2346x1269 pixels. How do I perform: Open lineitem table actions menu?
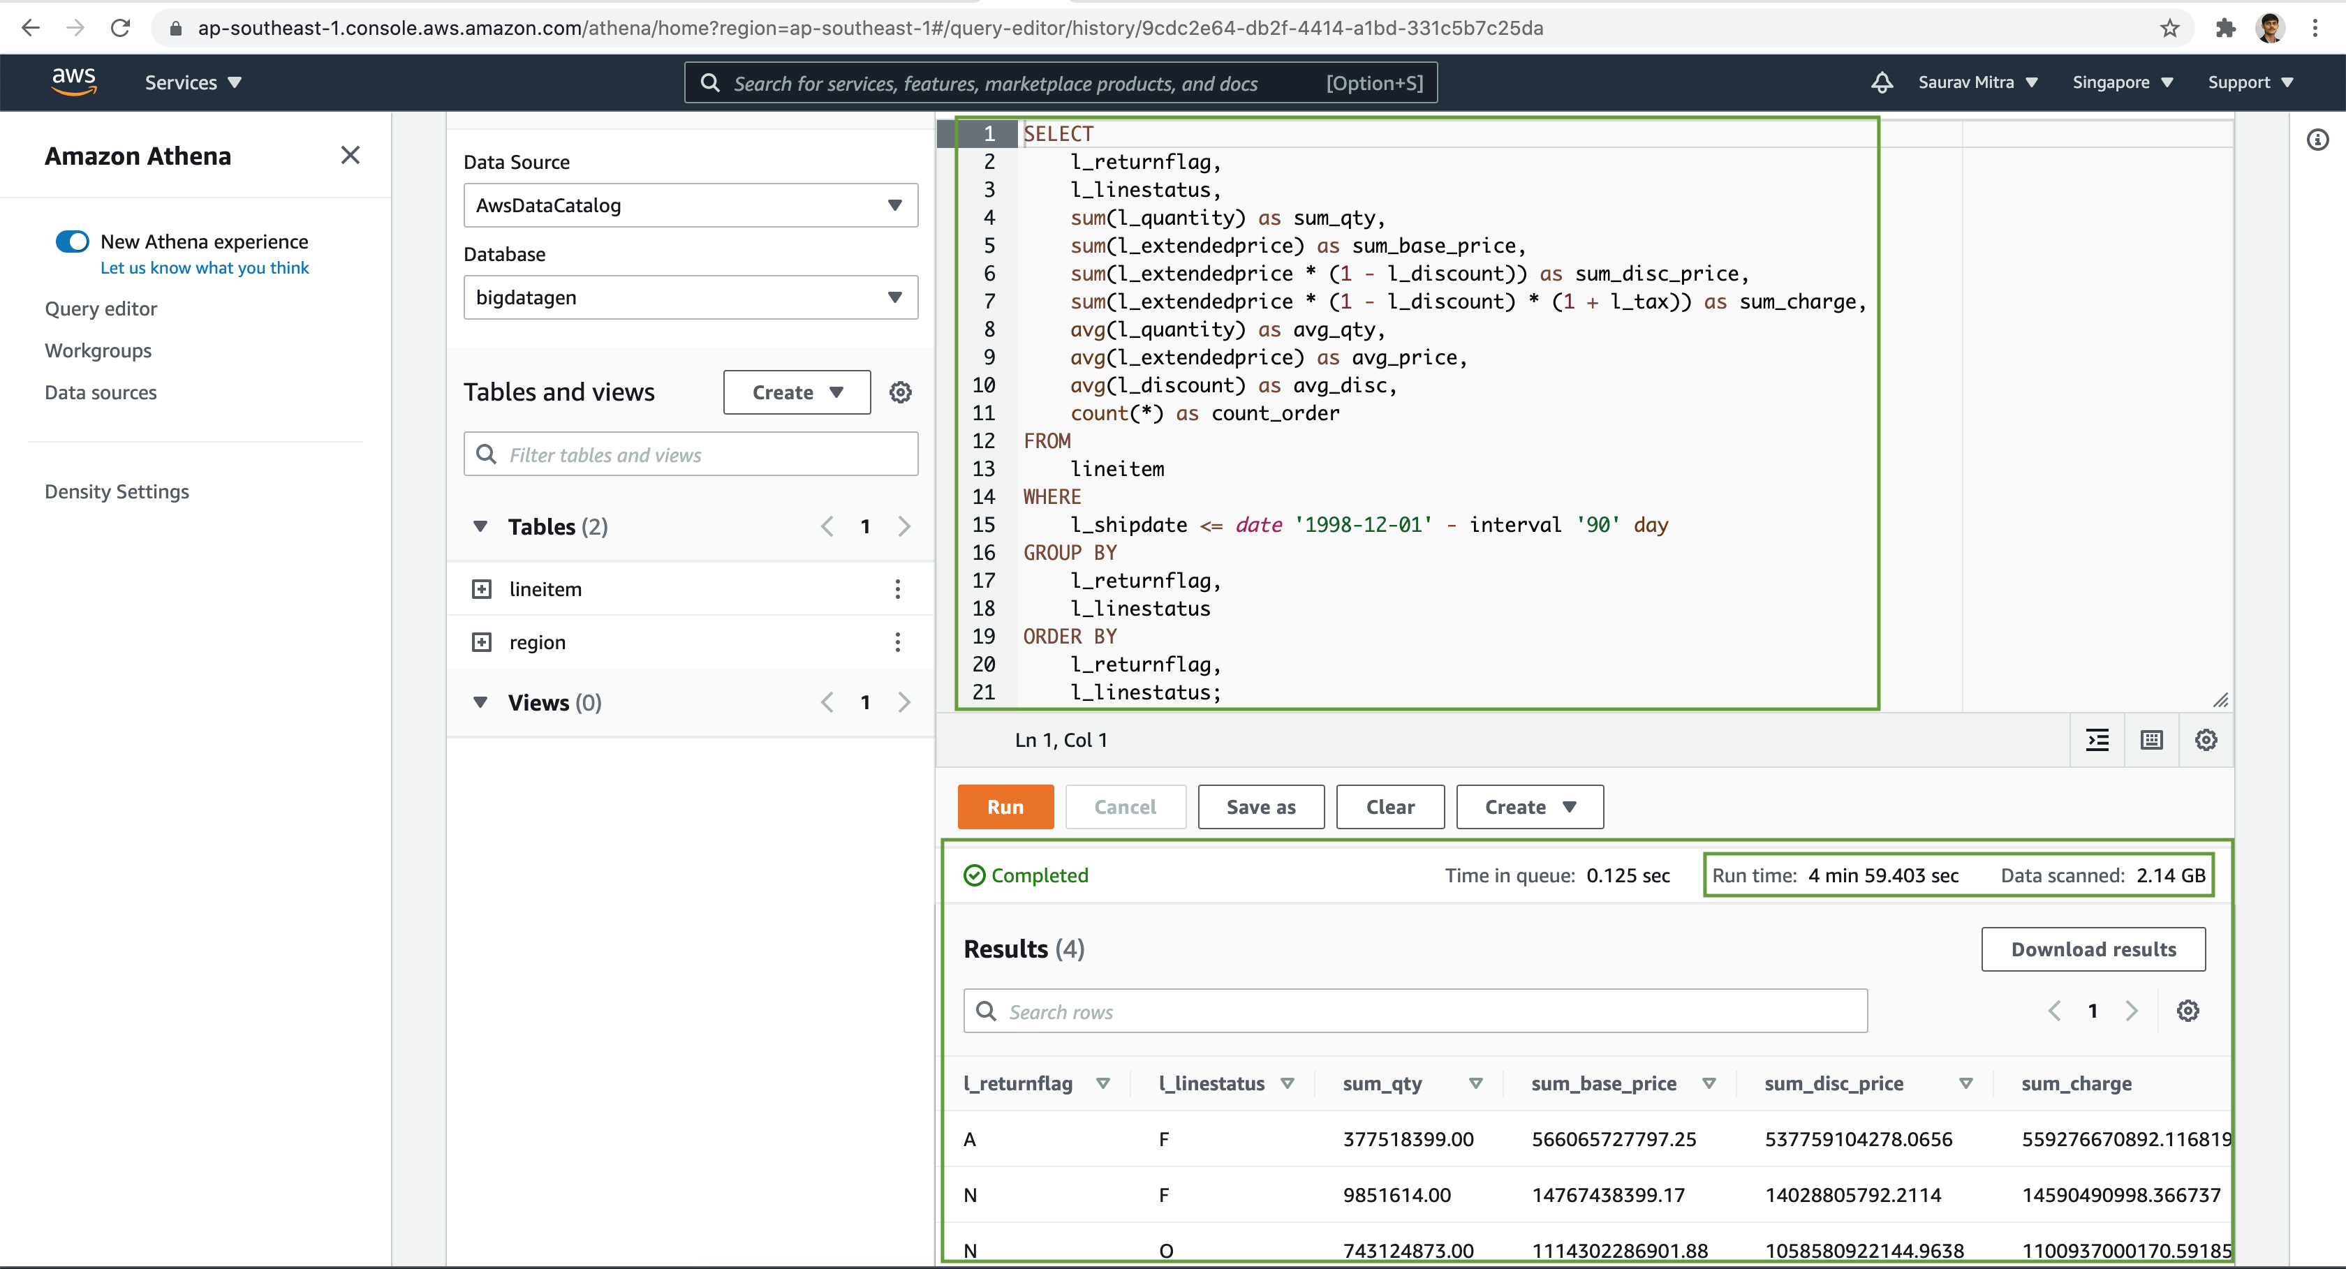897,589
